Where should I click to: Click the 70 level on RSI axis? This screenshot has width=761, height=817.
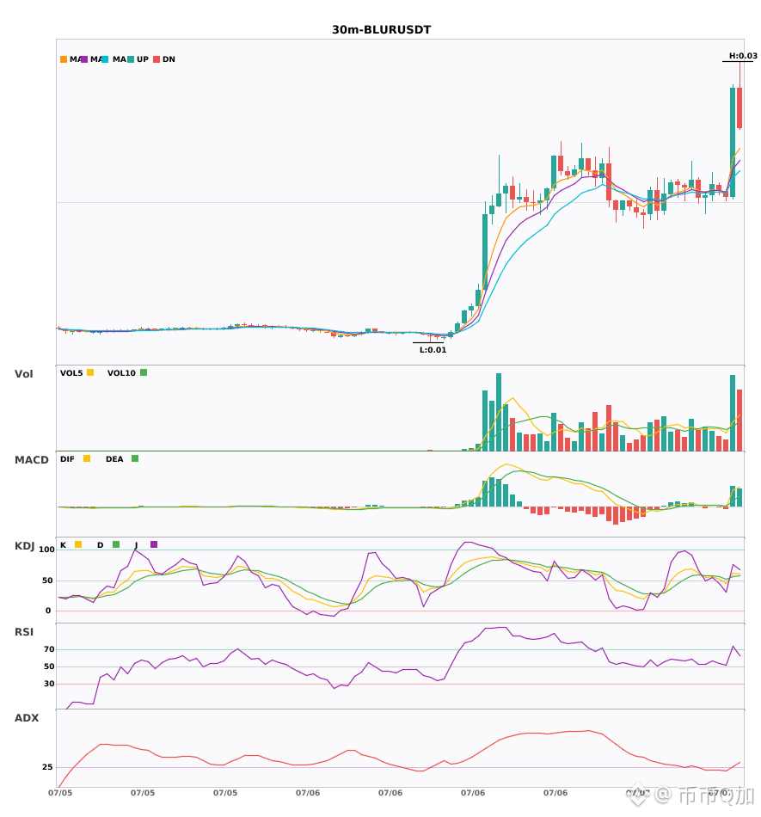49,649
